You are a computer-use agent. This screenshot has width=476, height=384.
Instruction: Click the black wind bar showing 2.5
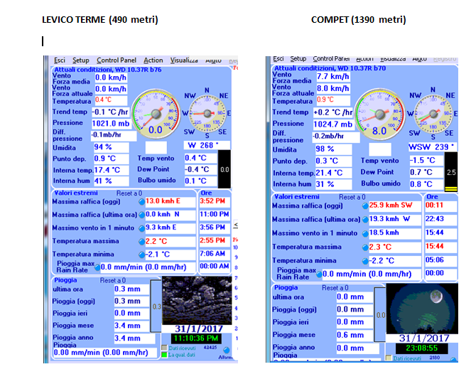coord(450,172)
